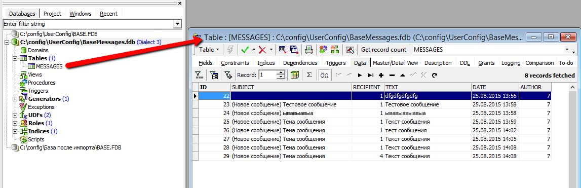Select the MESSAGES table in tree
Screen dimensions: 581x188
coord(49,66)
